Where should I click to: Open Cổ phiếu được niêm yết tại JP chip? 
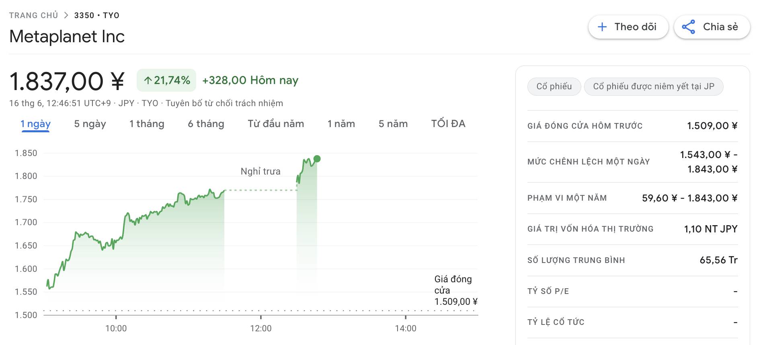[654, 86]
